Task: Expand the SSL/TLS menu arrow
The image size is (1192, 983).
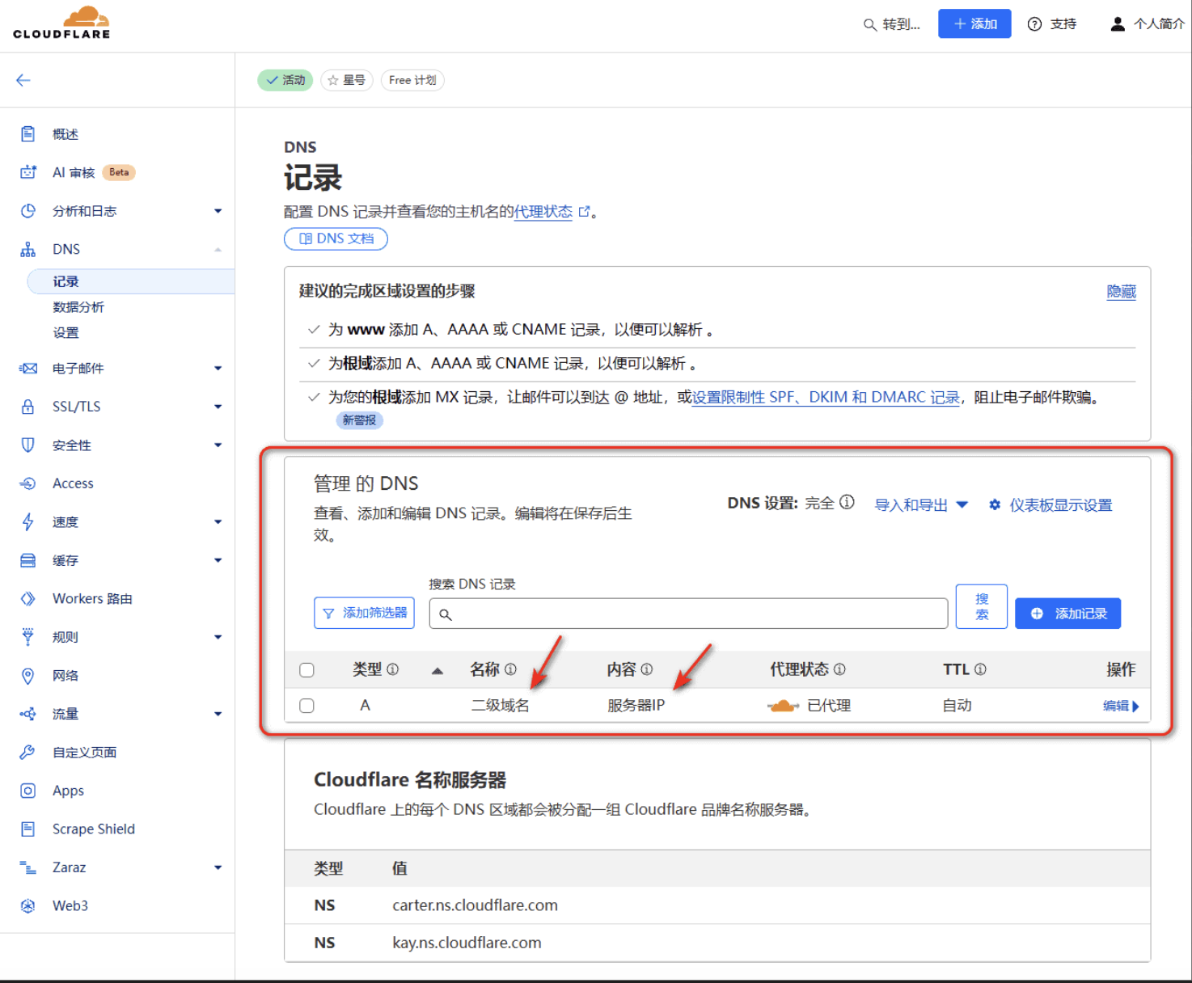Action: tap(218, 407)
